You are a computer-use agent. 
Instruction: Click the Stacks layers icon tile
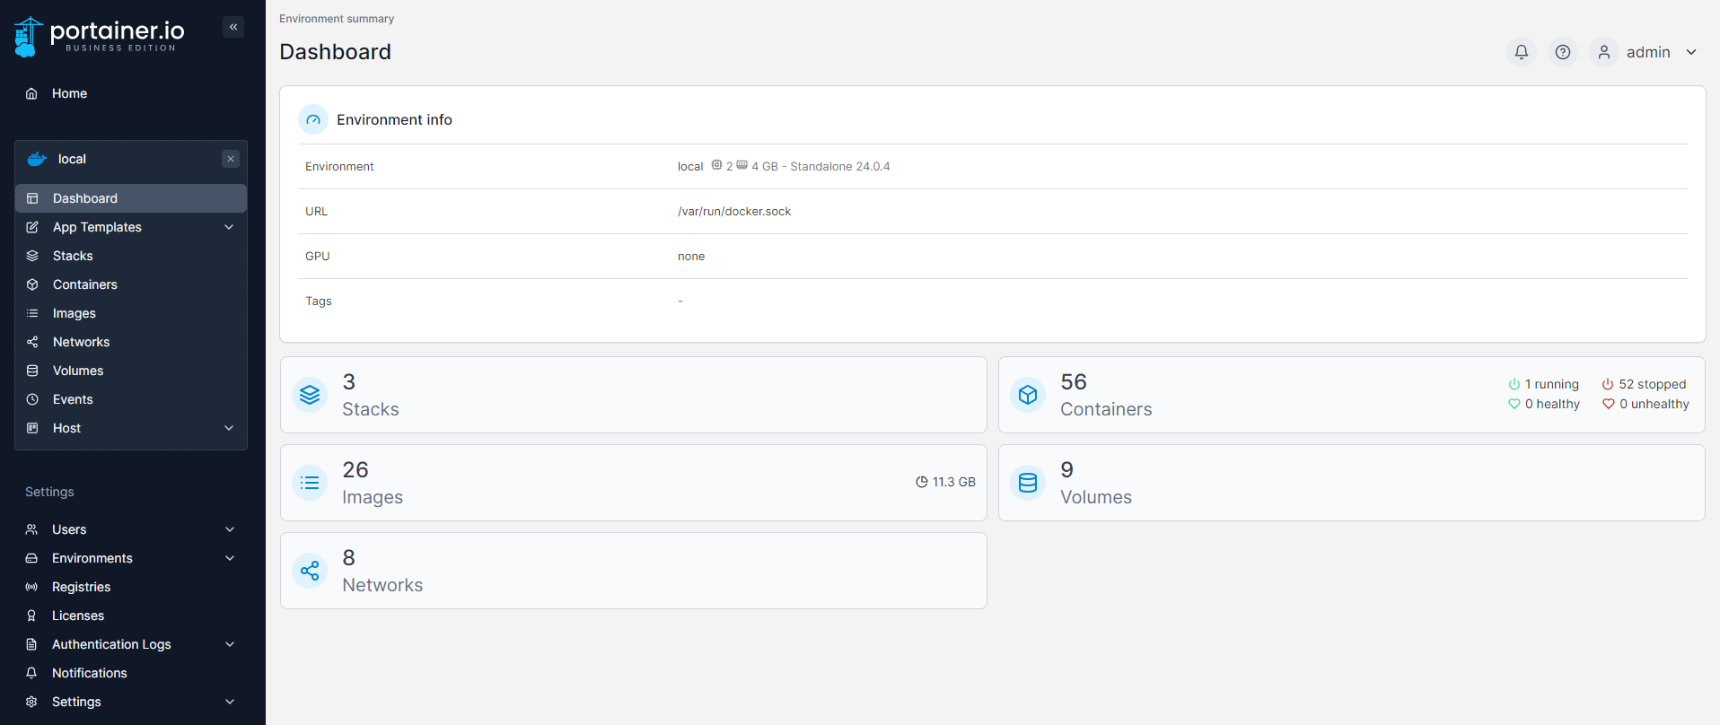pyautogui.click(x=310, y=395)
